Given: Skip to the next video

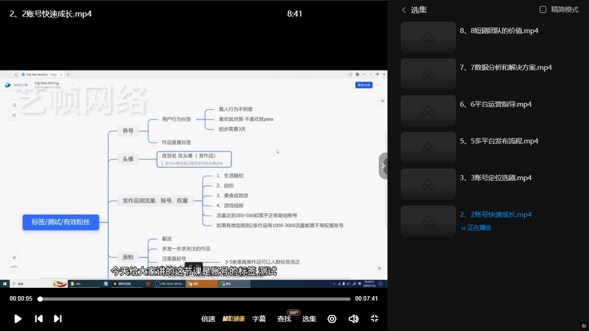Looking at the screenshot, I should click(58, 319).
